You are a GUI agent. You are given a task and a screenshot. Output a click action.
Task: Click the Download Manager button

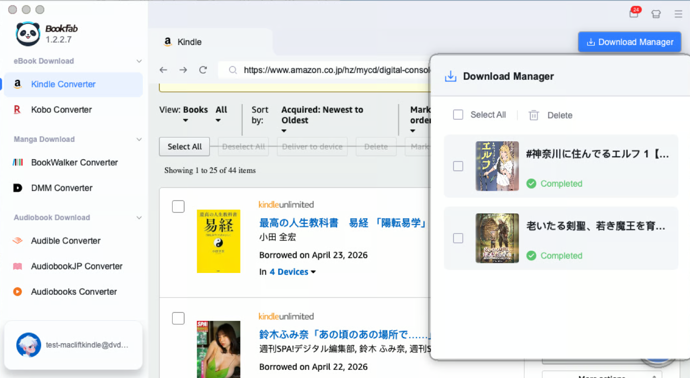tap(630, 42)
